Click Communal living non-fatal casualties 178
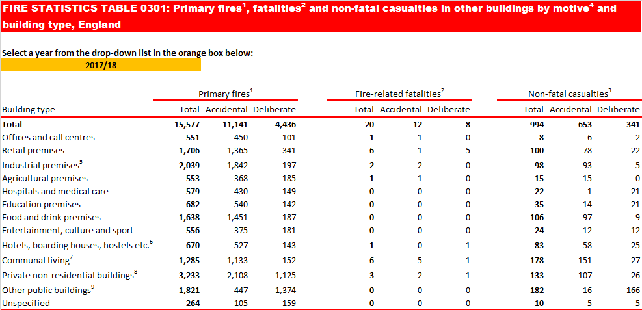Screen dimensions: 642x310 pos(537,261)
